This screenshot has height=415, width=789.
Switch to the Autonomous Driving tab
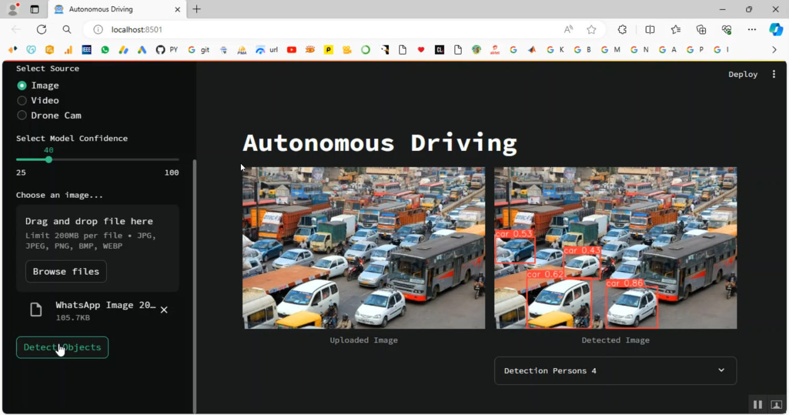[x=116, y=9]
